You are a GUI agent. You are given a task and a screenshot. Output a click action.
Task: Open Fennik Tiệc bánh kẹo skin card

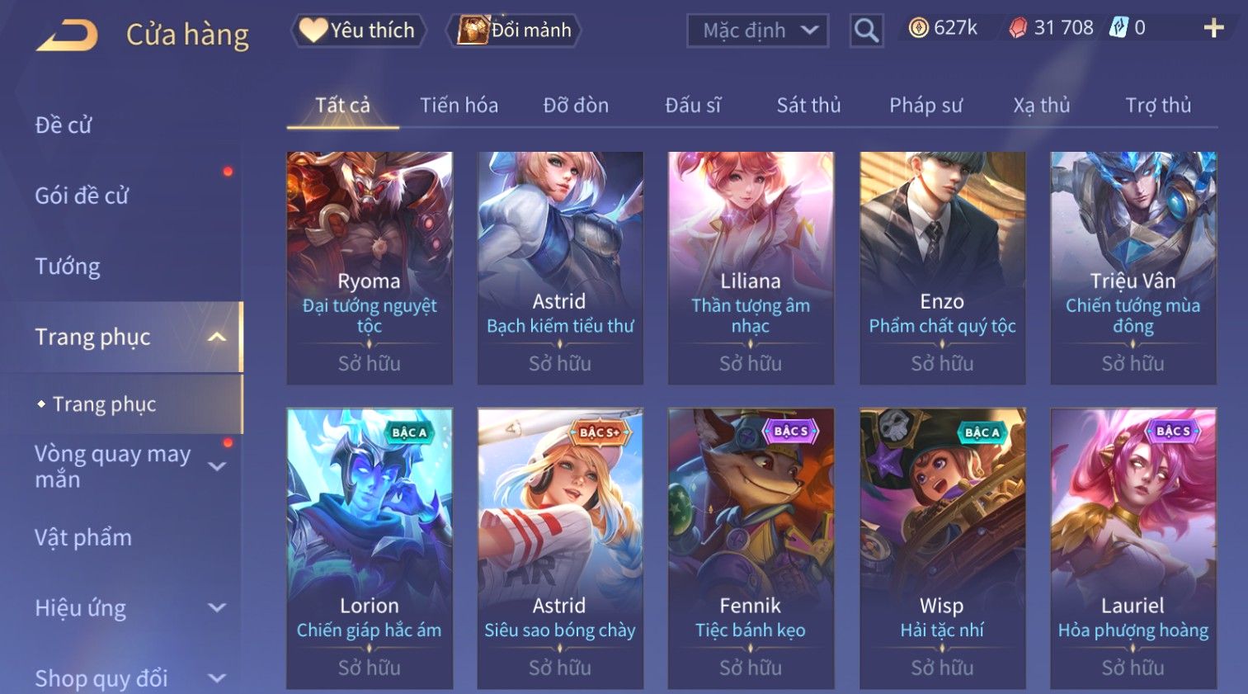tap(751, 549)
